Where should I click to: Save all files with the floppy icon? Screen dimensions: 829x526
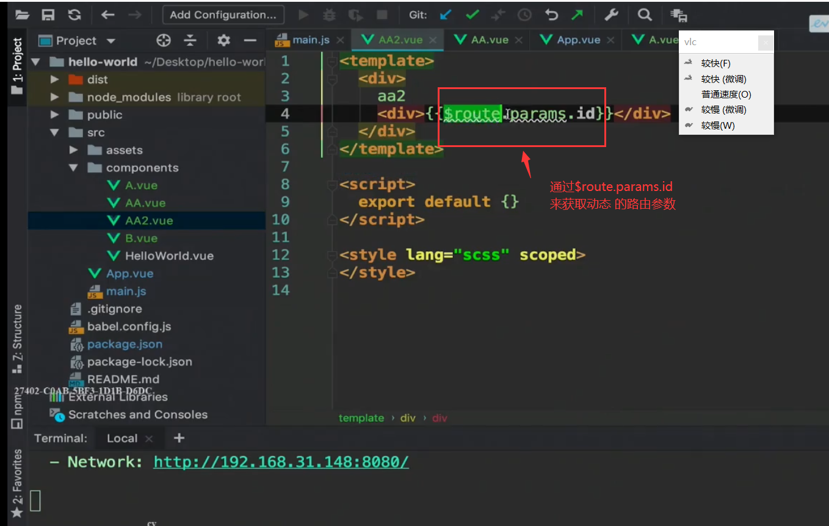pos(48,15)
